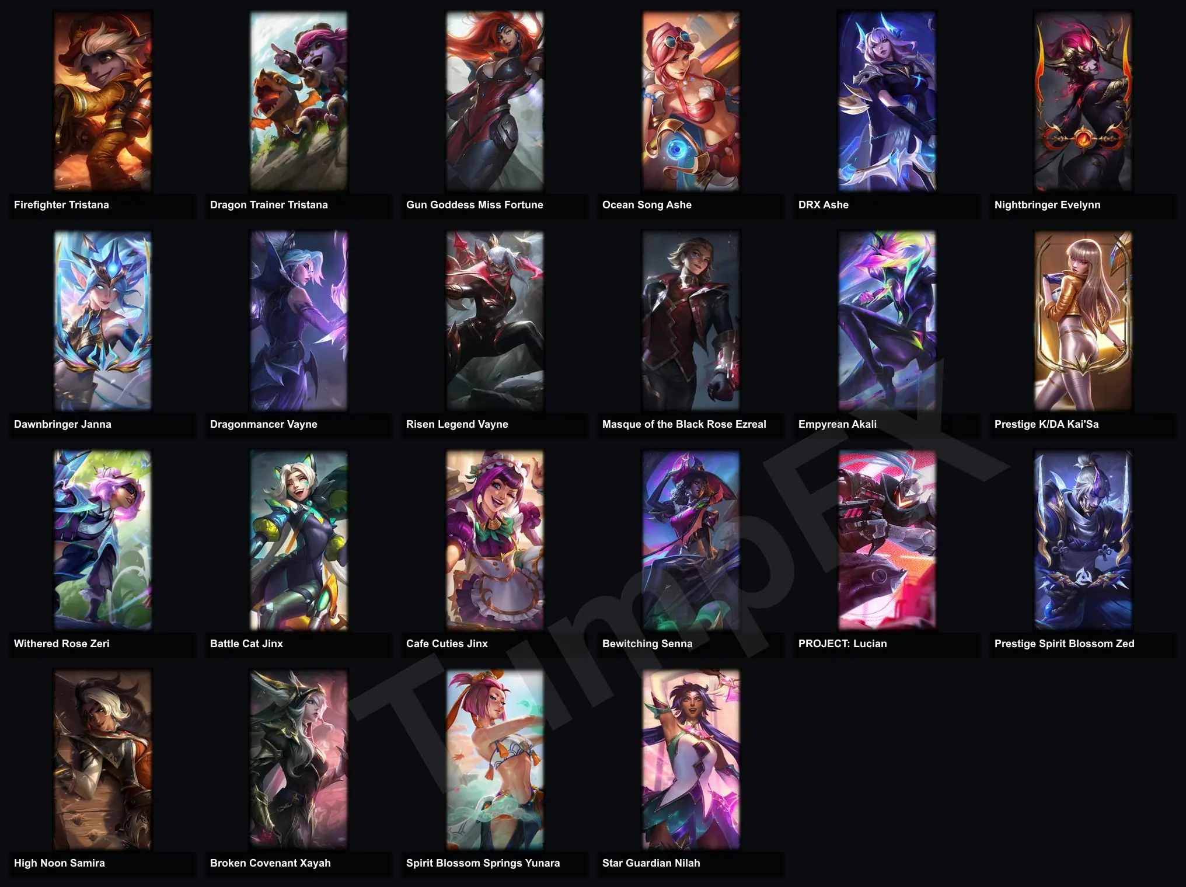Image resolution: width=1186 pixels, height=887 pixels.
Task: Open the High Noon Samira skin image
Action: pyautogui.click(x=103, y=759)
